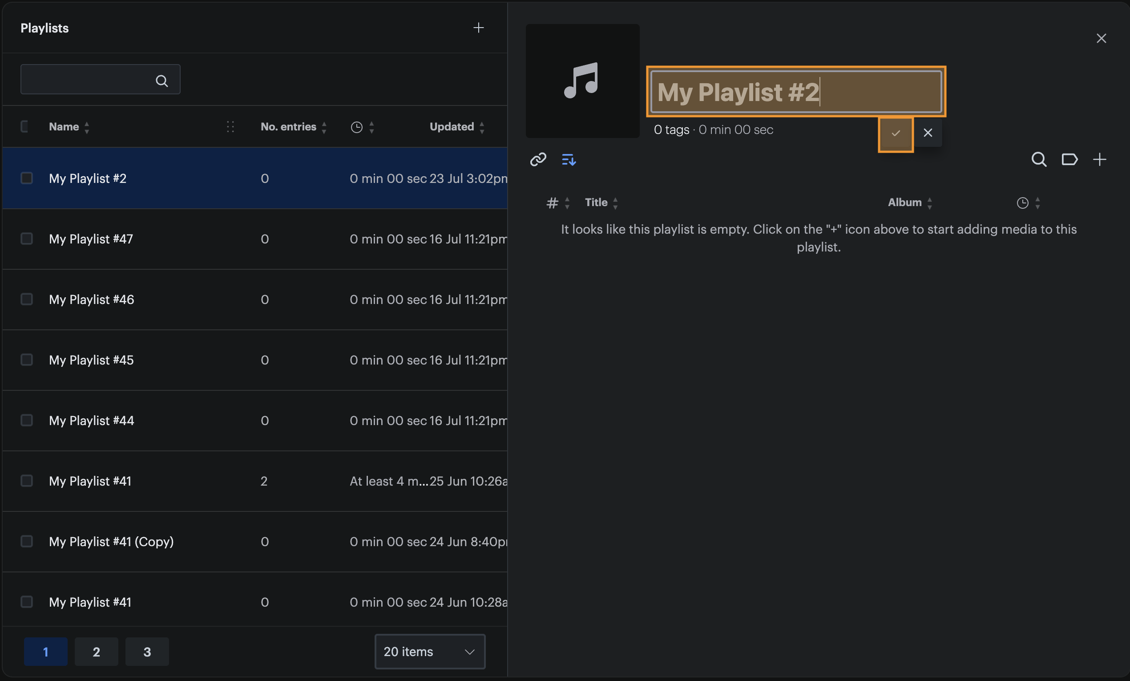This screenshot has height=681, width=1130.
Task: Open My Playlist #45 row
Action: pos(255,360)
